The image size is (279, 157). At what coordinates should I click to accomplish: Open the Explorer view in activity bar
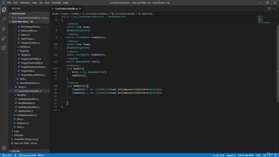pyautogui.click(x=4, y=10)
